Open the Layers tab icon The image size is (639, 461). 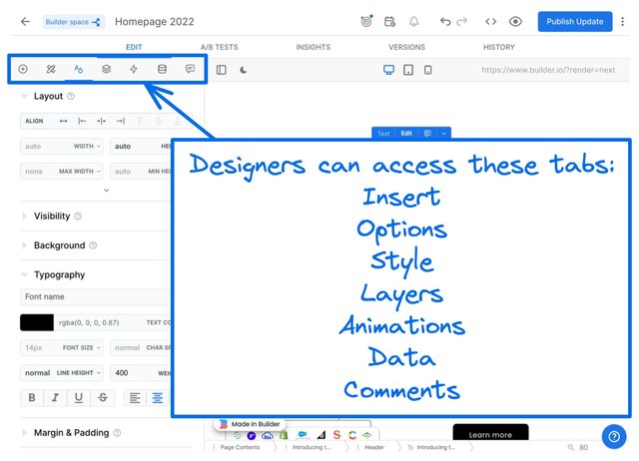(x=107, y=69)
